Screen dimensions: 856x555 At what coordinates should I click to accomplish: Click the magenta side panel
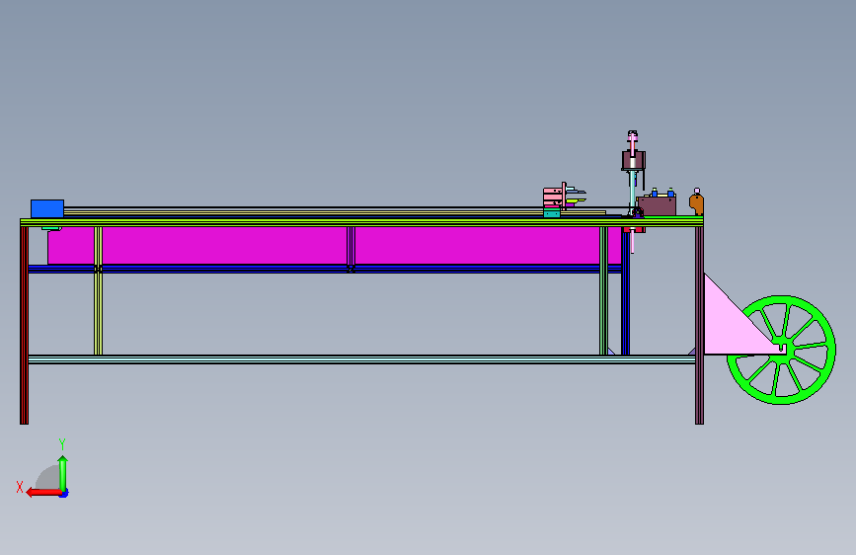(x=334, y=245)
